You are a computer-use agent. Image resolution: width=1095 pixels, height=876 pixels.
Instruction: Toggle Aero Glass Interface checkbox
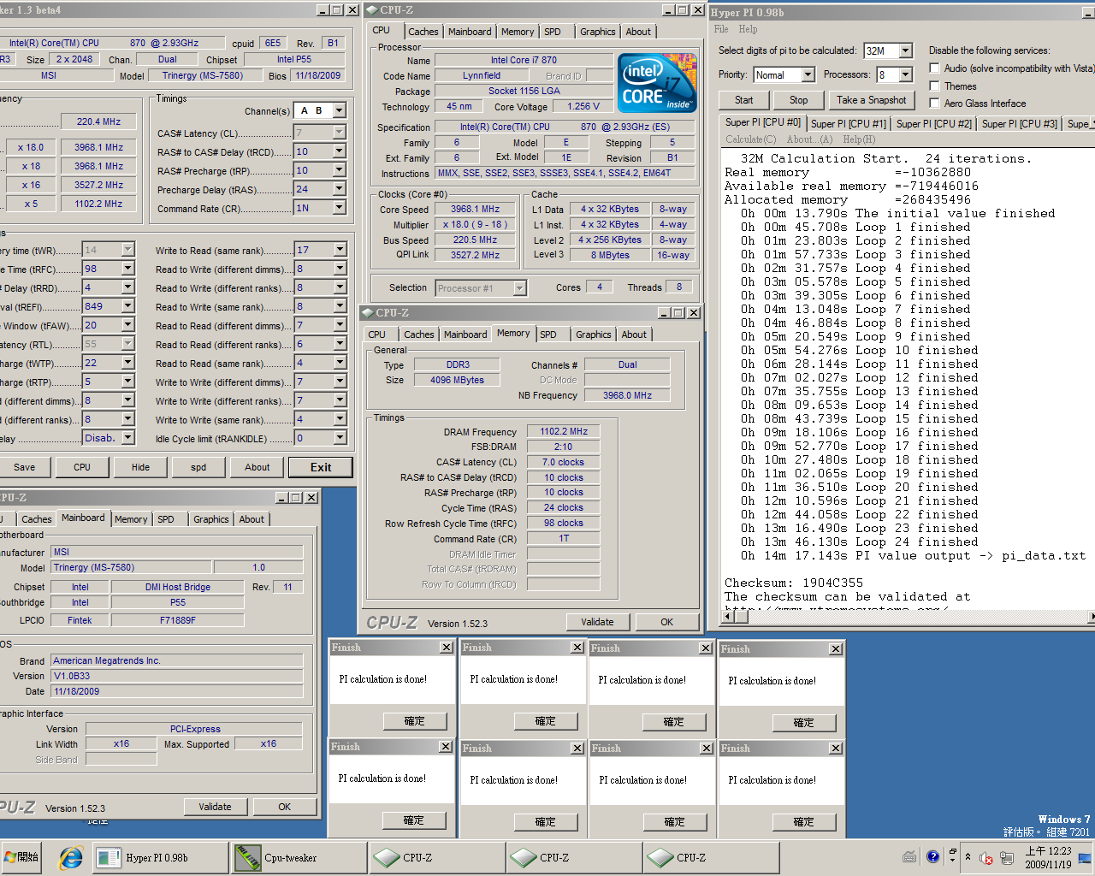[935, 104]
